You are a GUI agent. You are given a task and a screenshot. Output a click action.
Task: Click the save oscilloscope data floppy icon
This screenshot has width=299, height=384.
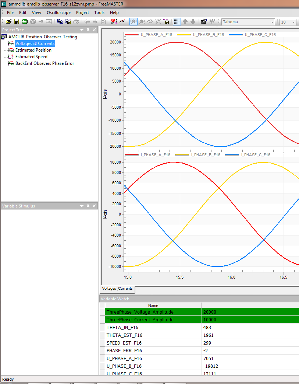point(166,21)
